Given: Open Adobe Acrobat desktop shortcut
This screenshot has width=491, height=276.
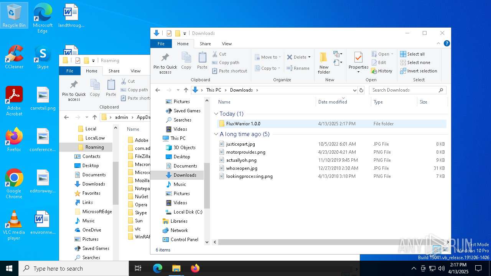Looking at the screenshot, I should point(14,101).
